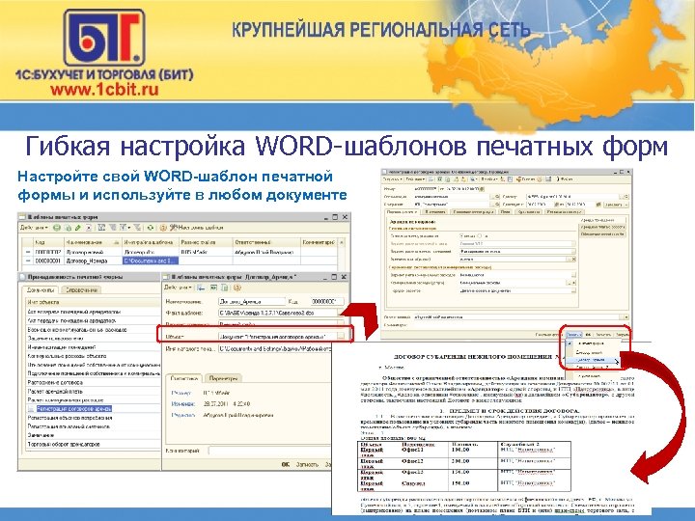The width and height of the screenshot is (695, 521).
Task: Select Акт передачи помещений арендатору item
Action: (x=93, y=320)
